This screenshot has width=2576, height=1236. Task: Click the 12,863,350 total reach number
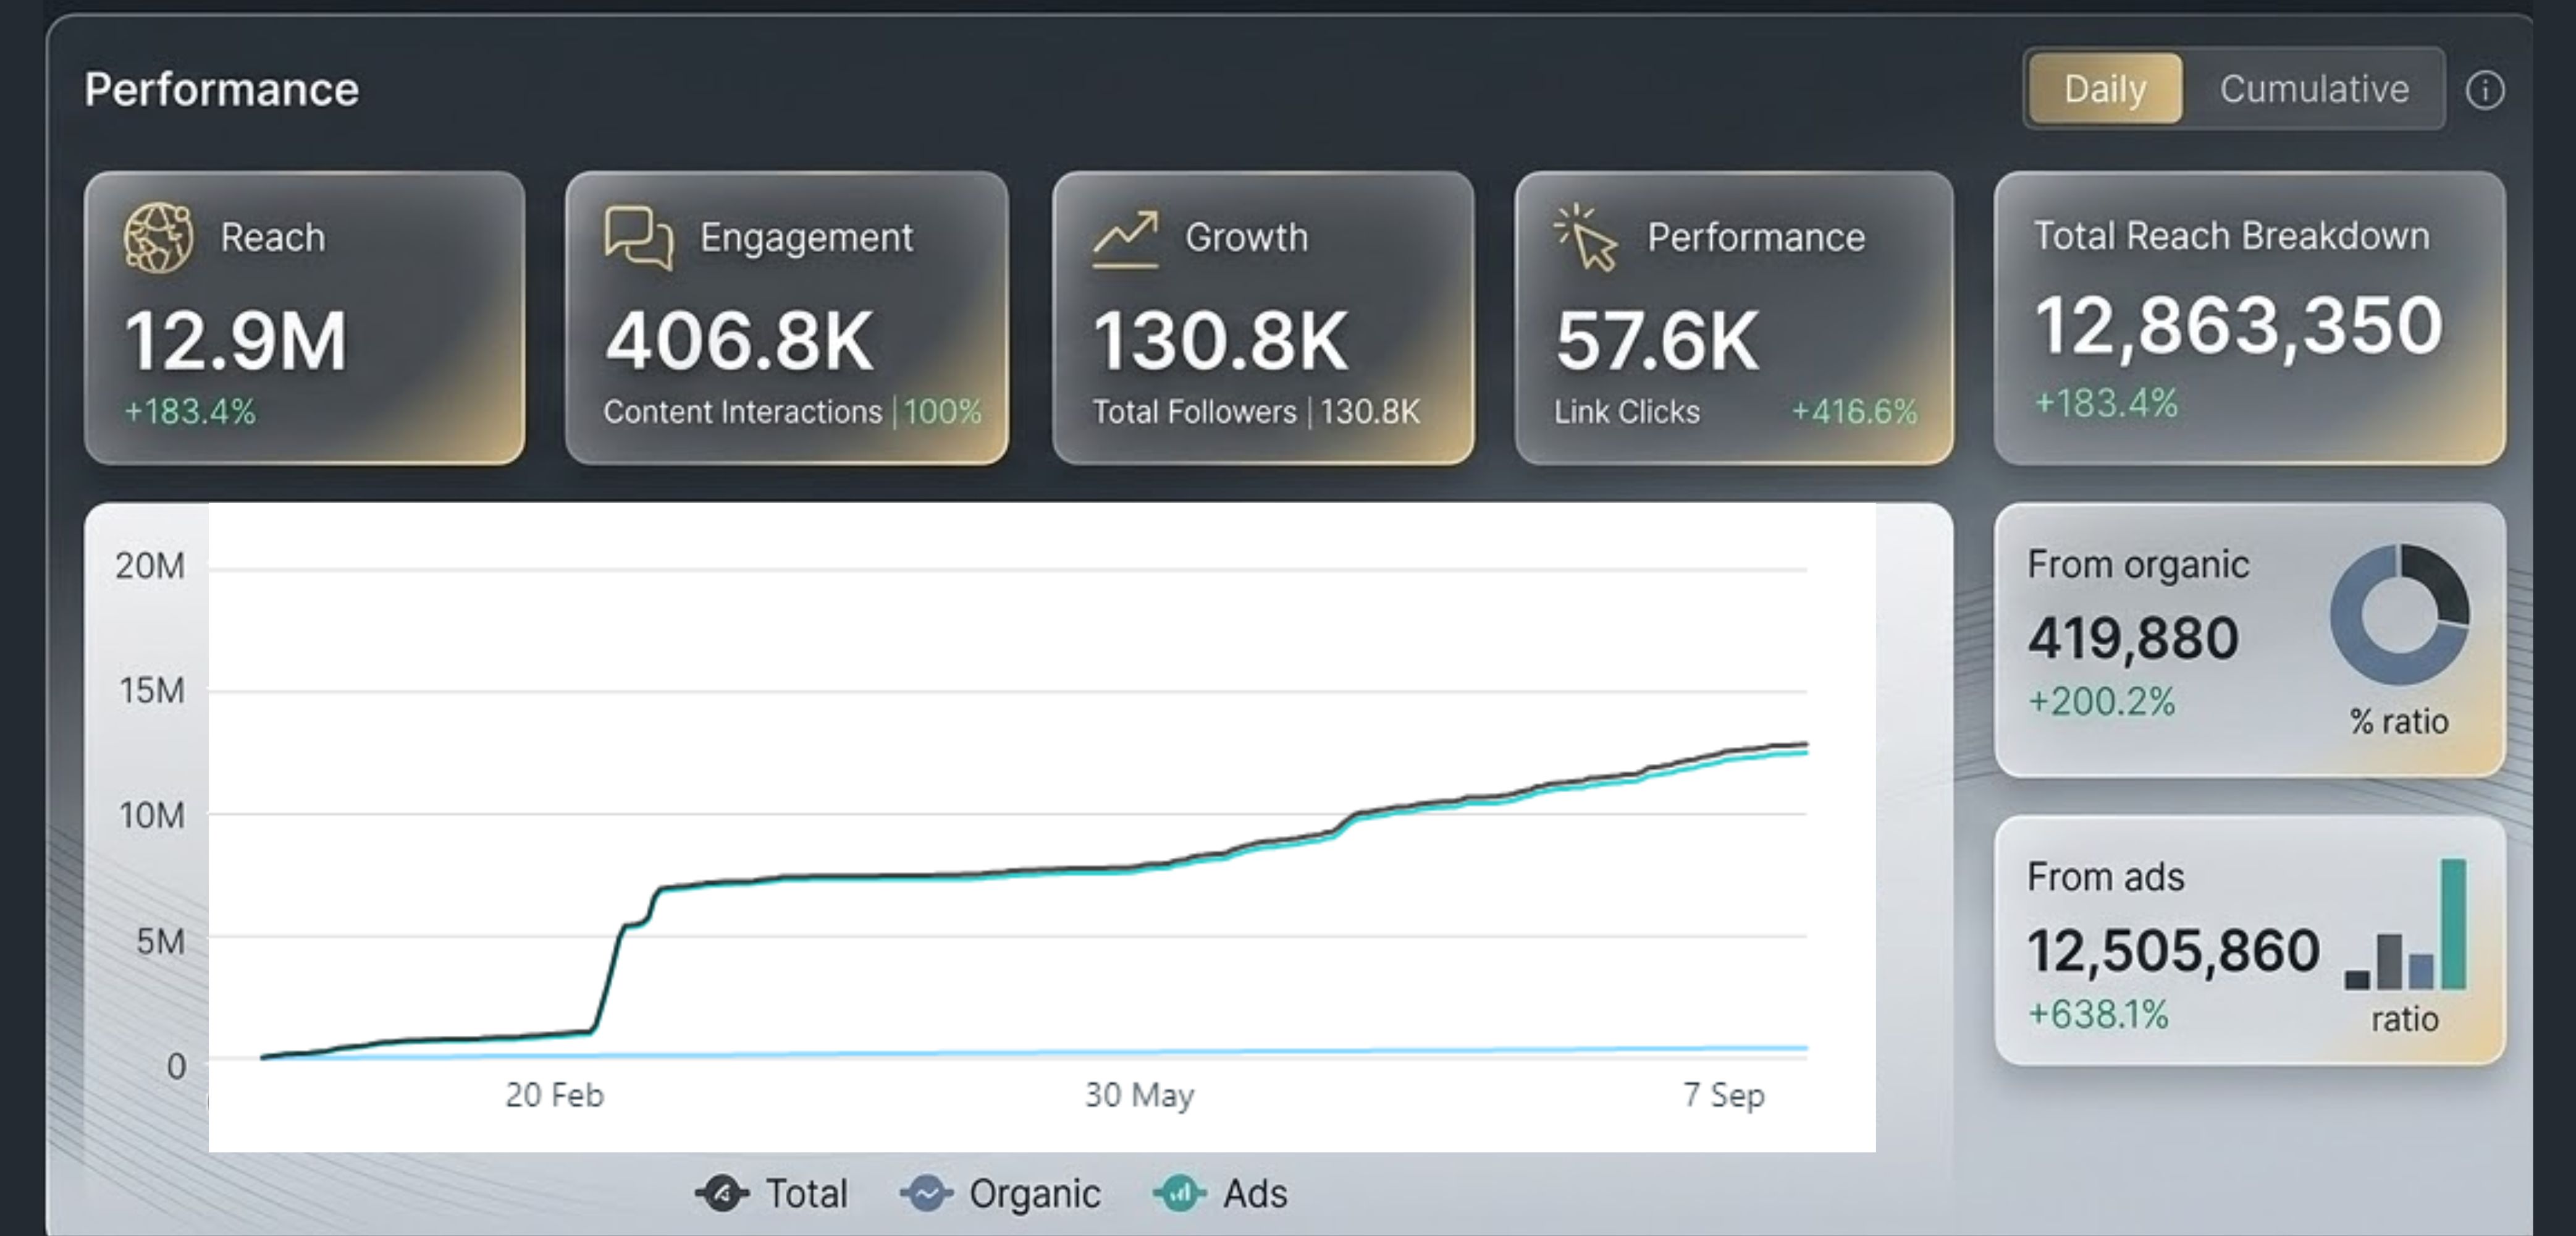point(2239,326)
